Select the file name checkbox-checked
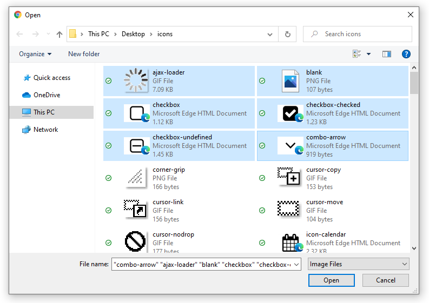The image size is (429, 303). 333,105
